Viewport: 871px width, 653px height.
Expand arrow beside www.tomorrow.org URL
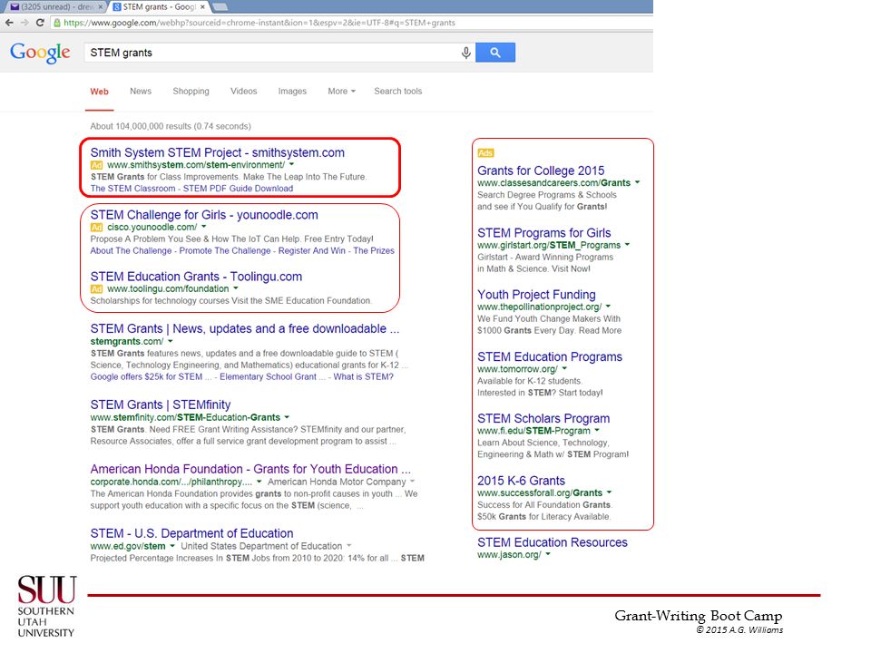click(564, 368)
